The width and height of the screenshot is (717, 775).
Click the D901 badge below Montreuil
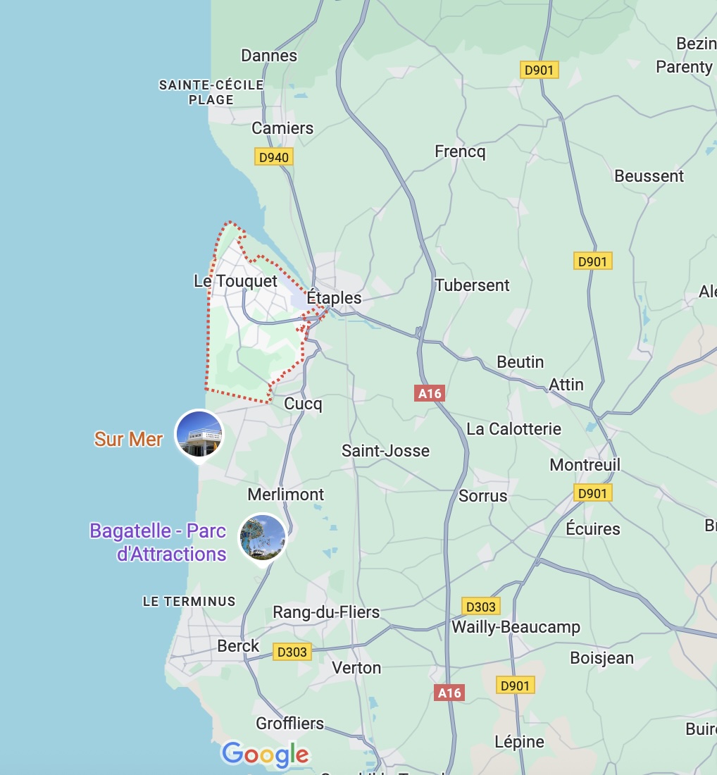tap(592, 493)
